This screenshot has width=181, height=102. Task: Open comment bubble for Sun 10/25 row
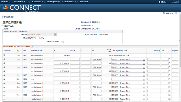[x=4, y=83]
